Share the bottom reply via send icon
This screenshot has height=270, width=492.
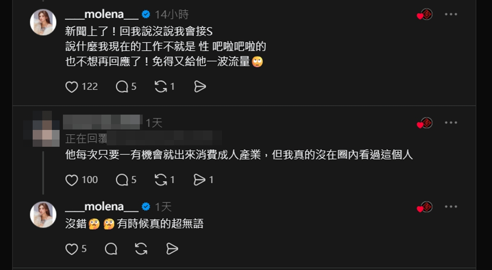pyautogui.click(x=172, y=249)
